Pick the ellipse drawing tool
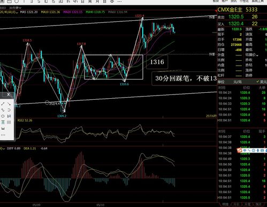Screen dimensions: 267x207 [x=3, y=116]
